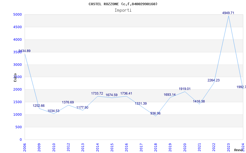Select the peak data label 4949.71

coord(228,13)
